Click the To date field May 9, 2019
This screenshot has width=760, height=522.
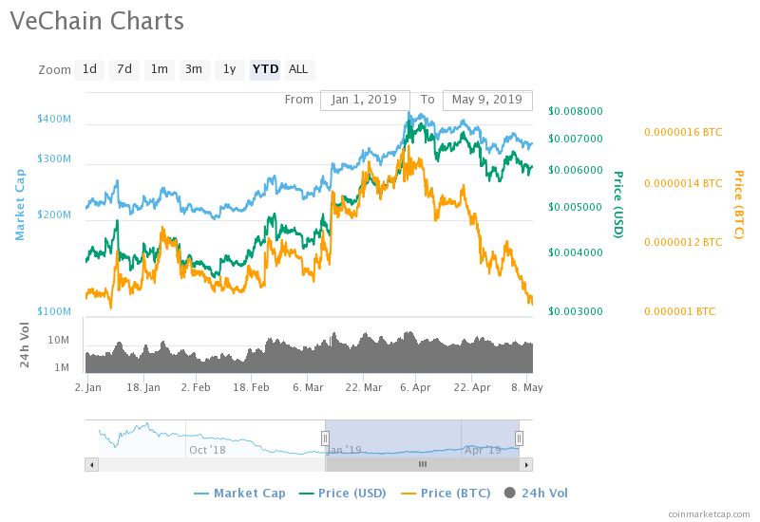point(487,100)
